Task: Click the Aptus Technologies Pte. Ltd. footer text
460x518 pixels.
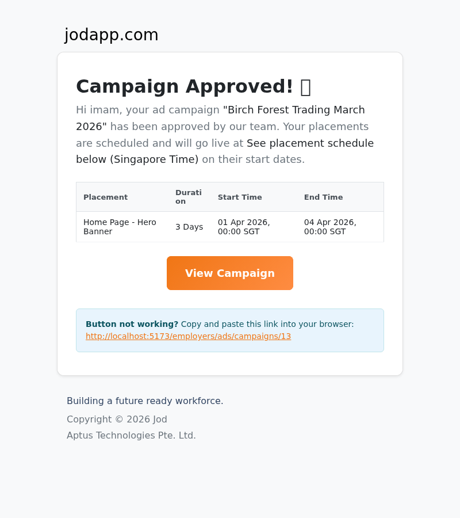Action: [x=131, y=435]
